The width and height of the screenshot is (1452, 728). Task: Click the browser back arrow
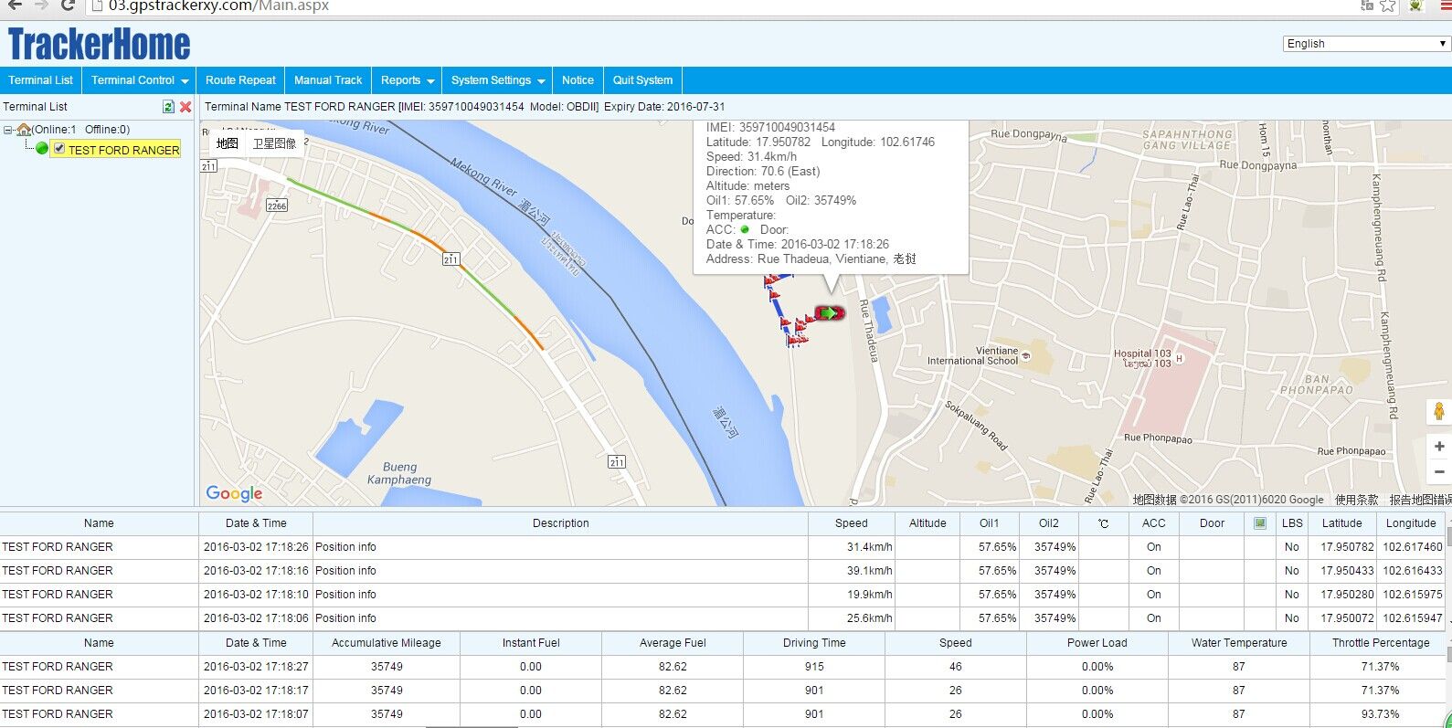click(x=15, y=5)
